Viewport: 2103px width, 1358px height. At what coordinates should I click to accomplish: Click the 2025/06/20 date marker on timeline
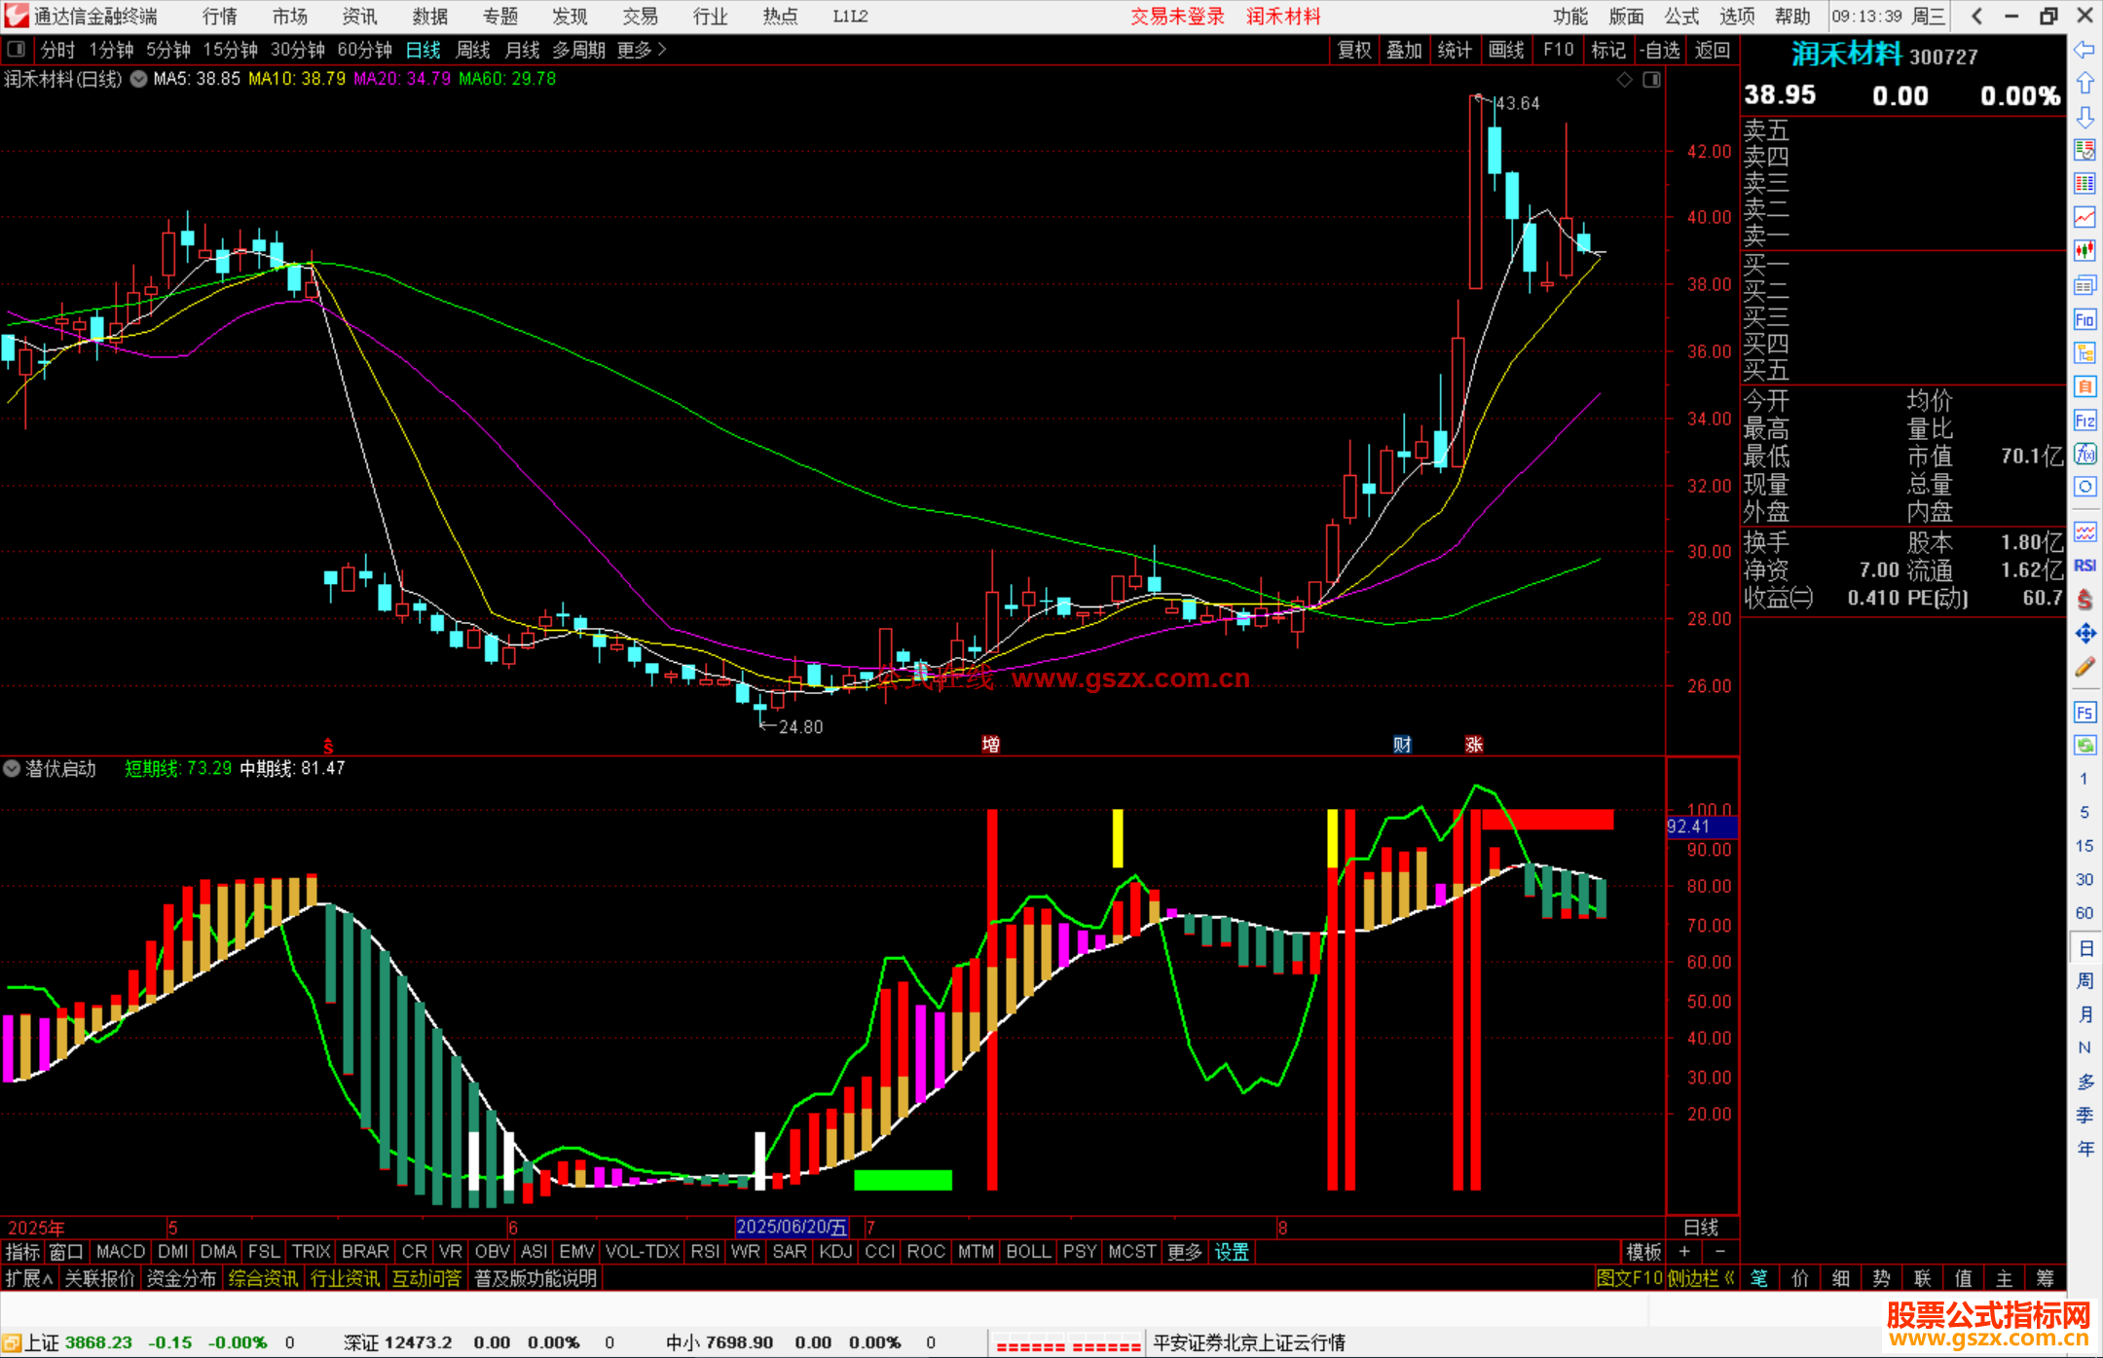[x=792, y=1228]
